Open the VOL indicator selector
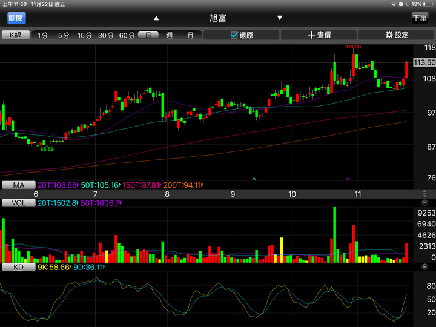This screenshot has height=327, width=436. coord(19,203)
